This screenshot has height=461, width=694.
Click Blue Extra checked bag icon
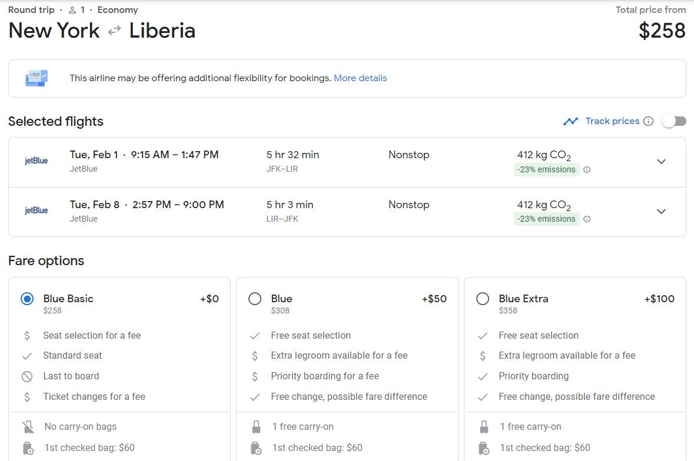pyautogui.click(x=484, y=448)
